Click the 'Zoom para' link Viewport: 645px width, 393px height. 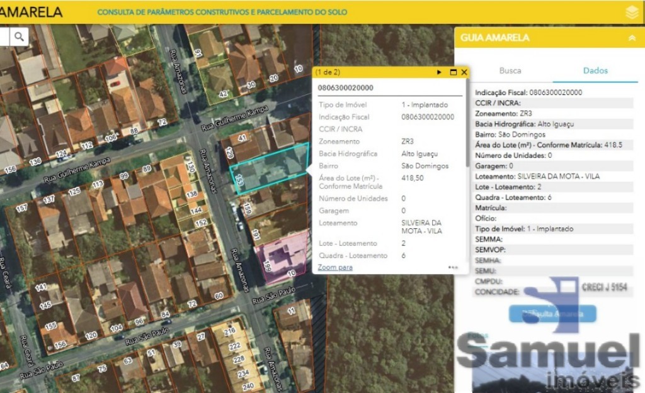coord(335,267)
